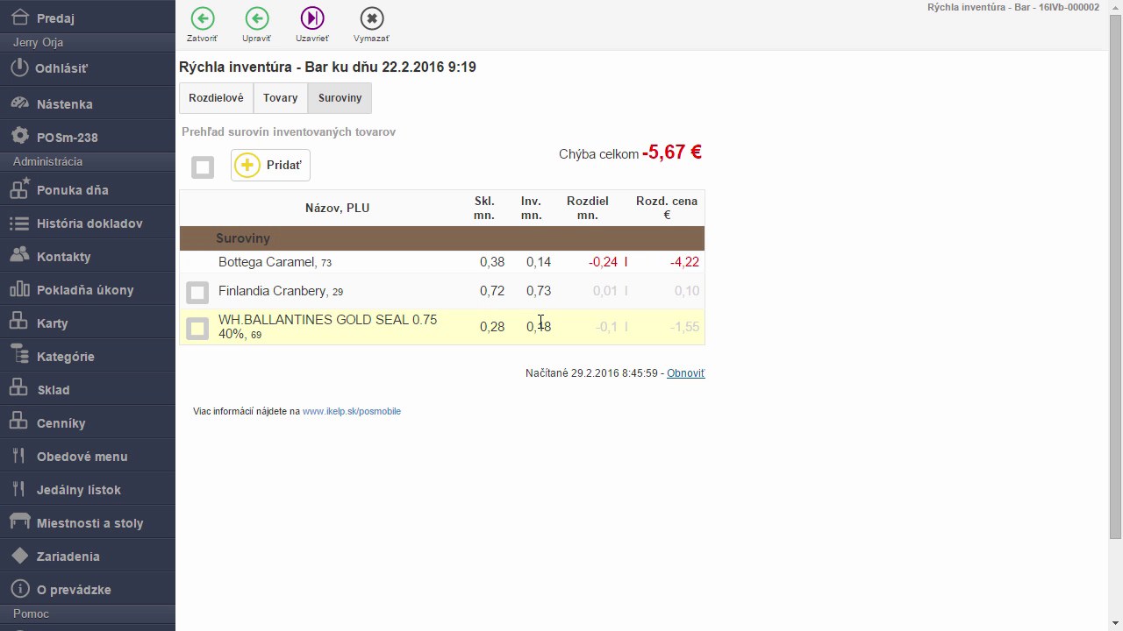Open Predaj from the sidebar

click(x=88, y=18)
